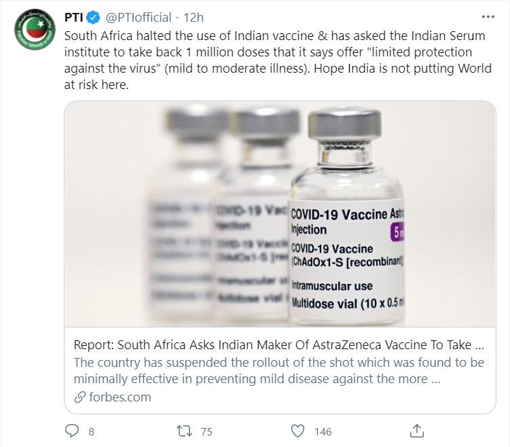Open the @PTIofficial handle link

tap(140, 16)
